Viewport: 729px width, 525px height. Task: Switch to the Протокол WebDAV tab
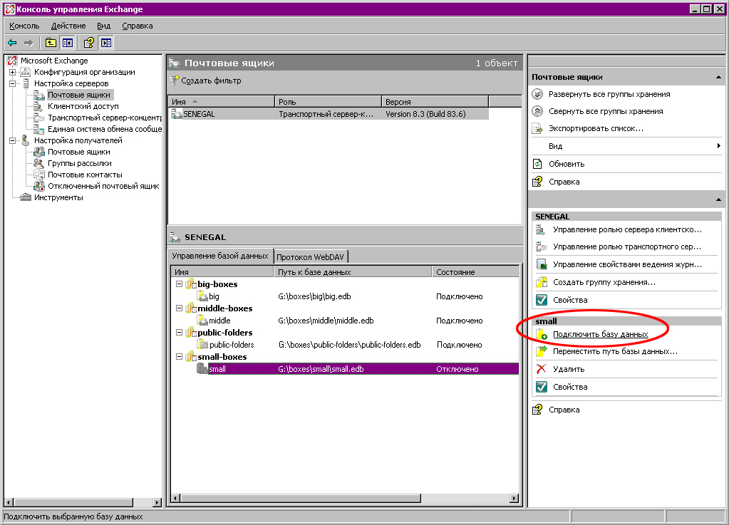pyautogui.click(x=311, y=256)
